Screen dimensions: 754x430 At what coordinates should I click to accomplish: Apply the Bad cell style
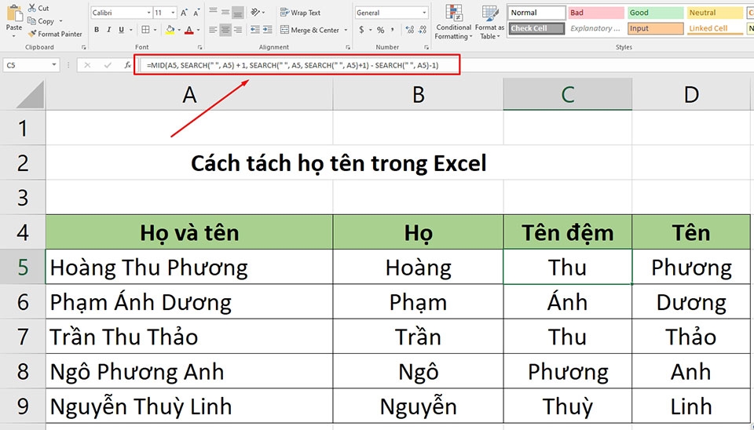pyautogui.click(x=596, y=13)
